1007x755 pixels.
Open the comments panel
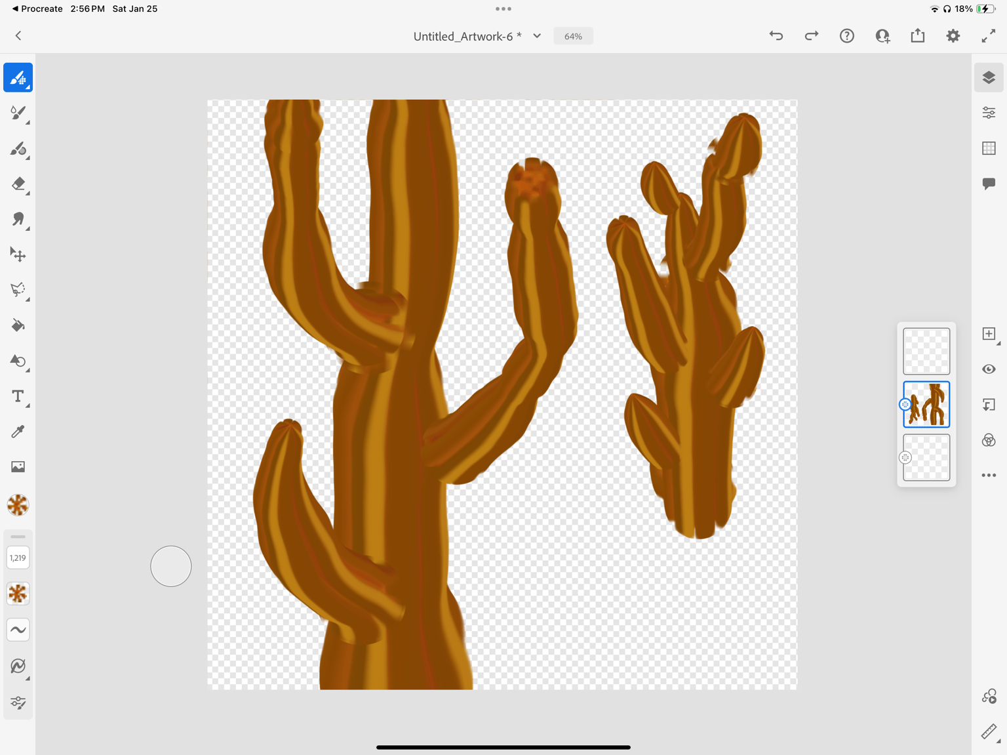click(989, 184)
